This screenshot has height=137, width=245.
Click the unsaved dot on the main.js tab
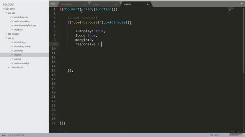click(148, 4)
